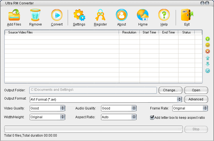Open the Aspect Ratio dropdown
214x141 pixels.
(x=119, y=117)
